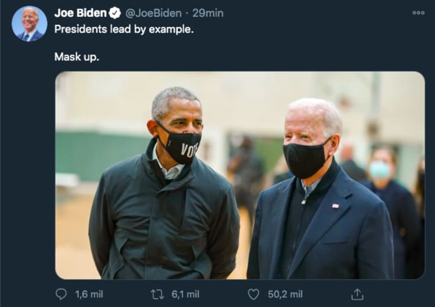This screenshot has height=307, width=435.
Task: Like the tweet with the heart icon
Action: pos(253,294)
